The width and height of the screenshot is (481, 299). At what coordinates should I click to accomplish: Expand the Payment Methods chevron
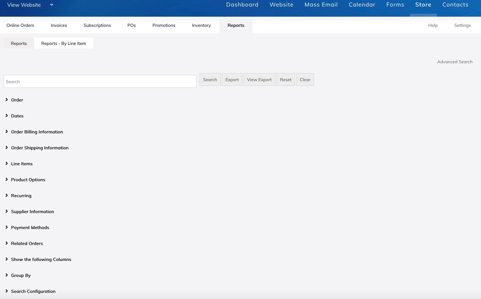coord(7,227)
